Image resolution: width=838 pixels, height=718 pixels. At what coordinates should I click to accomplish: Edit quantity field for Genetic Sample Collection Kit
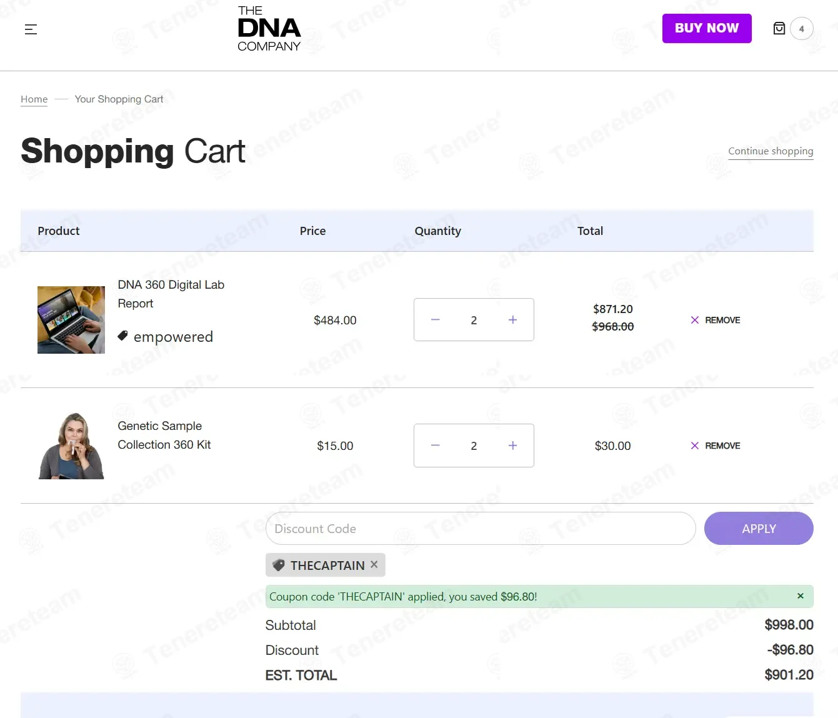(x=474, y=446)
